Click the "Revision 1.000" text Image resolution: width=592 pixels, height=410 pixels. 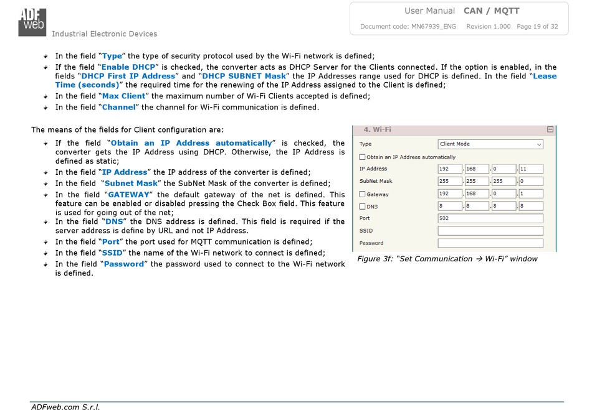click(x=488, y=26)
